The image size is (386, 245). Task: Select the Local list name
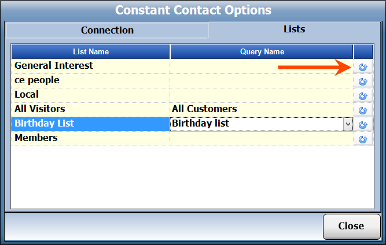coord(27,94)
